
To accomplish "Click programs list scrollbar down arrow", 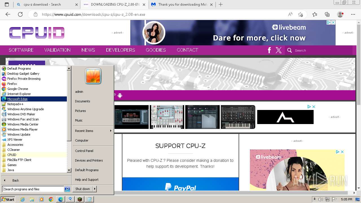I will point(69,170).
